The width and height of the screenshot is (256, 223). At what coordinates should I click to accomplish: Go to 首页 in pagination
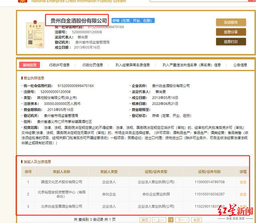(145, 220)
